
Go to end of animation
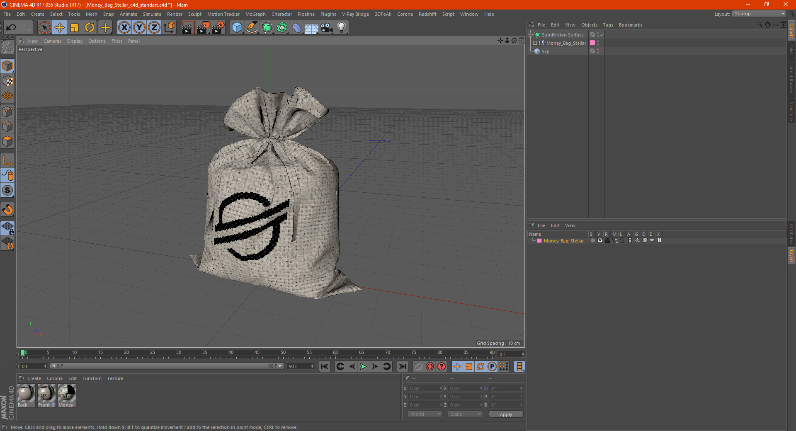402,366
